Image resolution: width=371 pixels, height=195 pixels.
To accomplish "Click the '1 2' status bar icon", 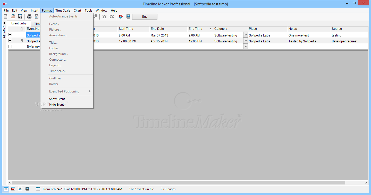I will (20, 189).
